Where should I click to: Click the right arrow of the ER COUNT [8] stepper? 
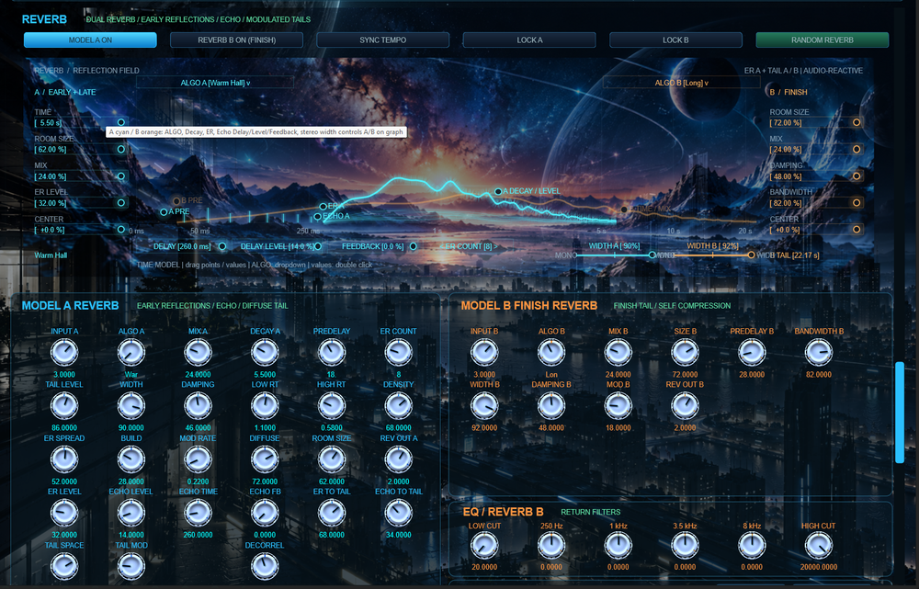495,247
